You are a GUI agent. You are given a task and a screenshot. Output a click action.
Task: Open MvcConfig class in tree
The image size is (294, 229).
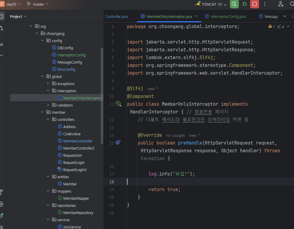64,69
